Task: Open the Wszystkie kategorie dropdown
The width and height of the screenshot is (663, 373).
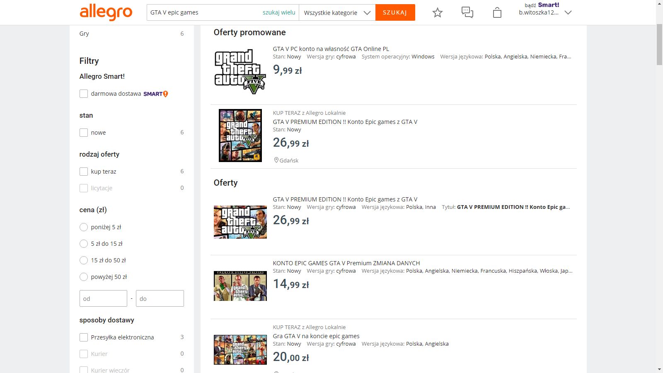Action: 337,12
